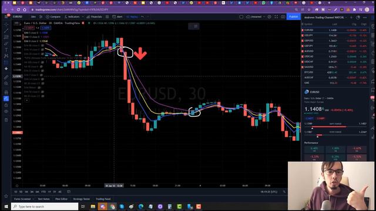This screenshot has height=211, width=376.
Task: Collapse the indicator legend arrow
Action: pos(27,100)
